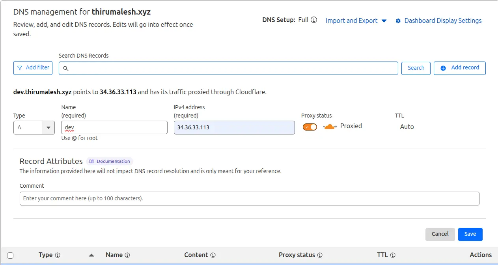Image resolution: width=498 pixels, height=265 pixels.
Task: Open the record Type dropdown
Action: 48,127
